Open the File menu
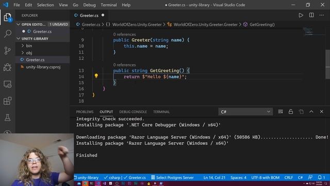This screenshot has width=330, height=186. pos(16,5)
